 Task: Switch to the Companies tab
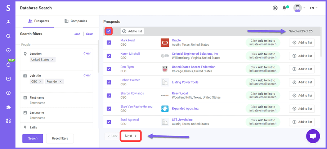point(76,21)
